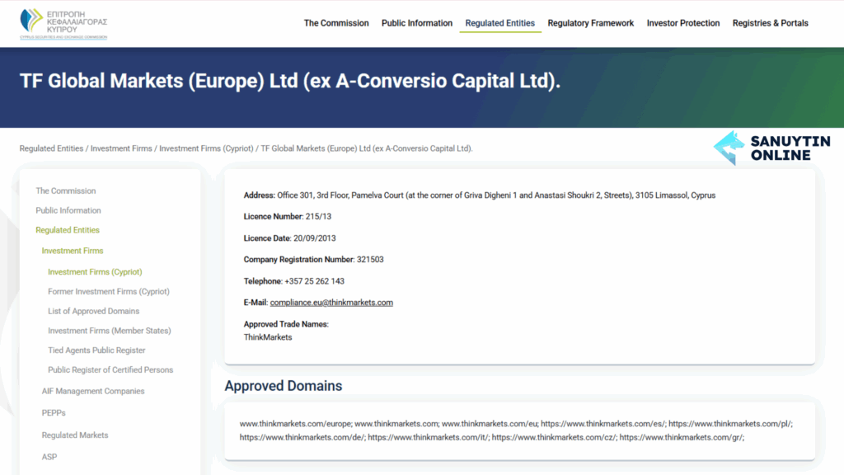Screen dimensions: 844x475
Task: Click Company Registration Number 321503 text
Action: click(313, 260)
